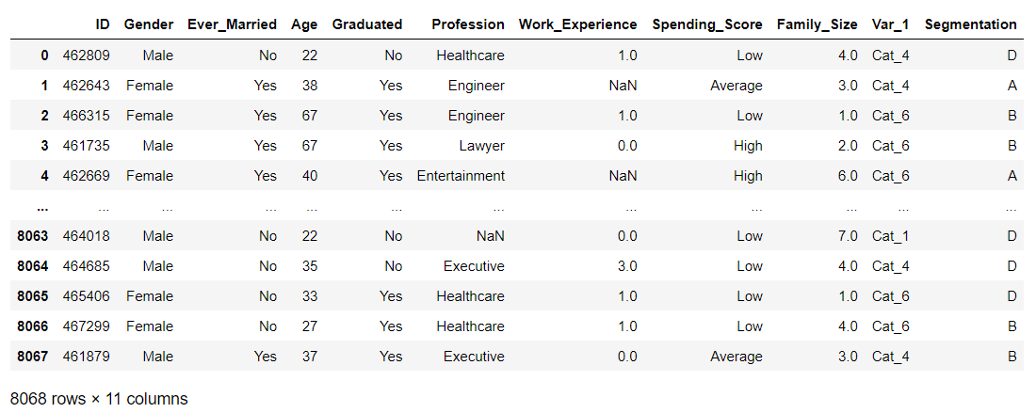Select the Spending_Score column header
This screenshot has width=1036, height=413.
[707, 25]
